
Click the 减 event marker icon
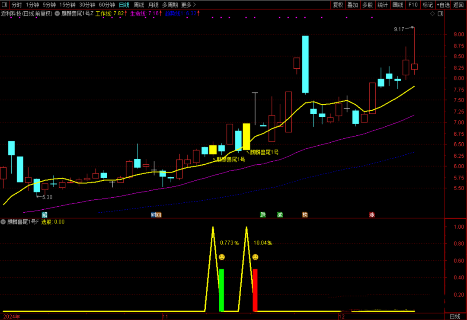[x=280, y=215]
